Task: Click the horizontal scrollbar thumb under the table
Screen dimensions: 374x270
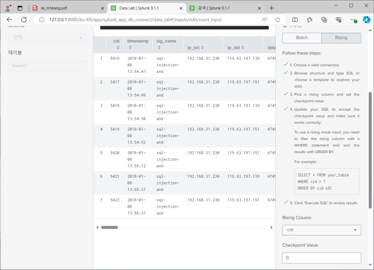Action: pos(109,227)
